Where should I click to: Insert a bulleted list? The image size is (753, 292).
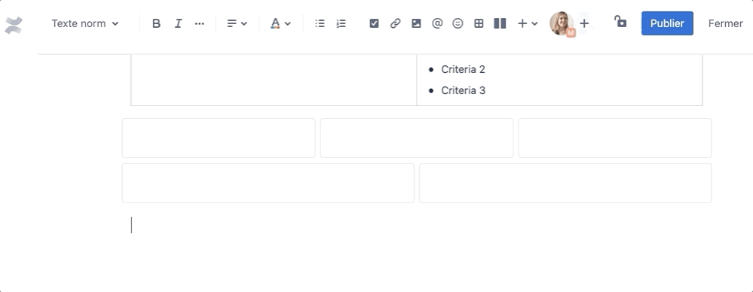click(x=320, y=23)
